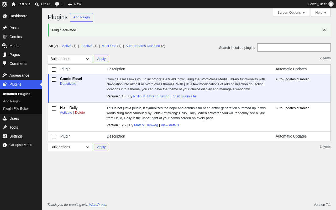Tick the Hello Dolly checkbox
The height and width of the screenshot is (210, 336).
54,108
